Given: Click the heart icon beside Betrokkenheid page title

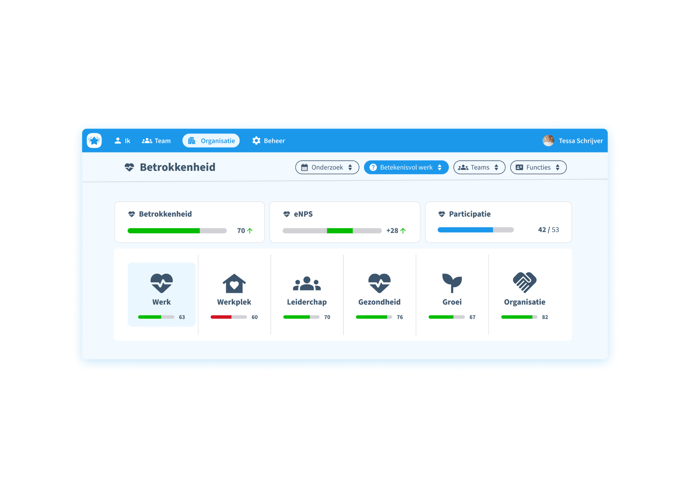Looking at the screenshot, I should point(129,167).
